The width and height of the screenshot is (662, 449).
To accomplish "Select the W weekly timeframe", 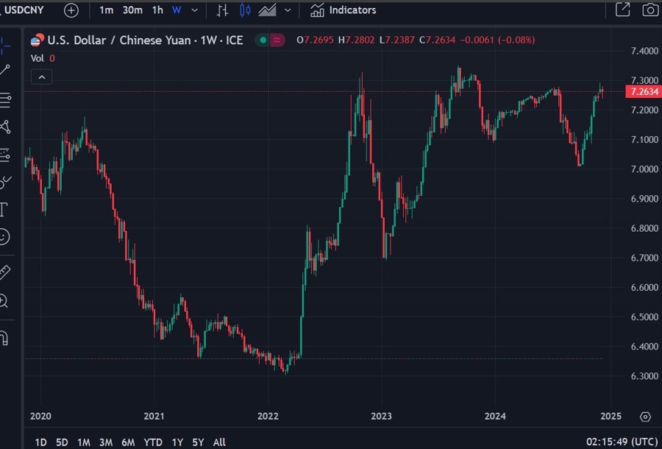I will click(177, 10).
